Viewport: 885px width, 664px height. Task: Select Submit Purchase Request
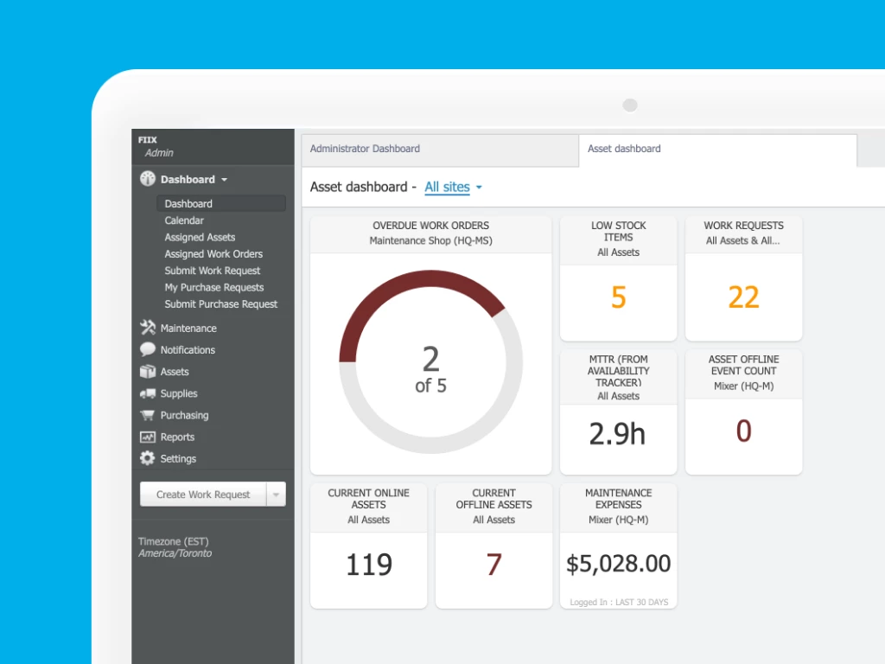[220, 303]
